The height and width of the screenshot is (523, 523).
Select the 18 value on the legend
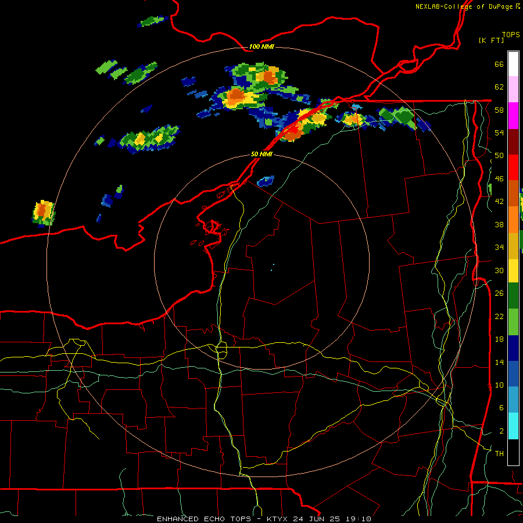(x=499, y=339)
